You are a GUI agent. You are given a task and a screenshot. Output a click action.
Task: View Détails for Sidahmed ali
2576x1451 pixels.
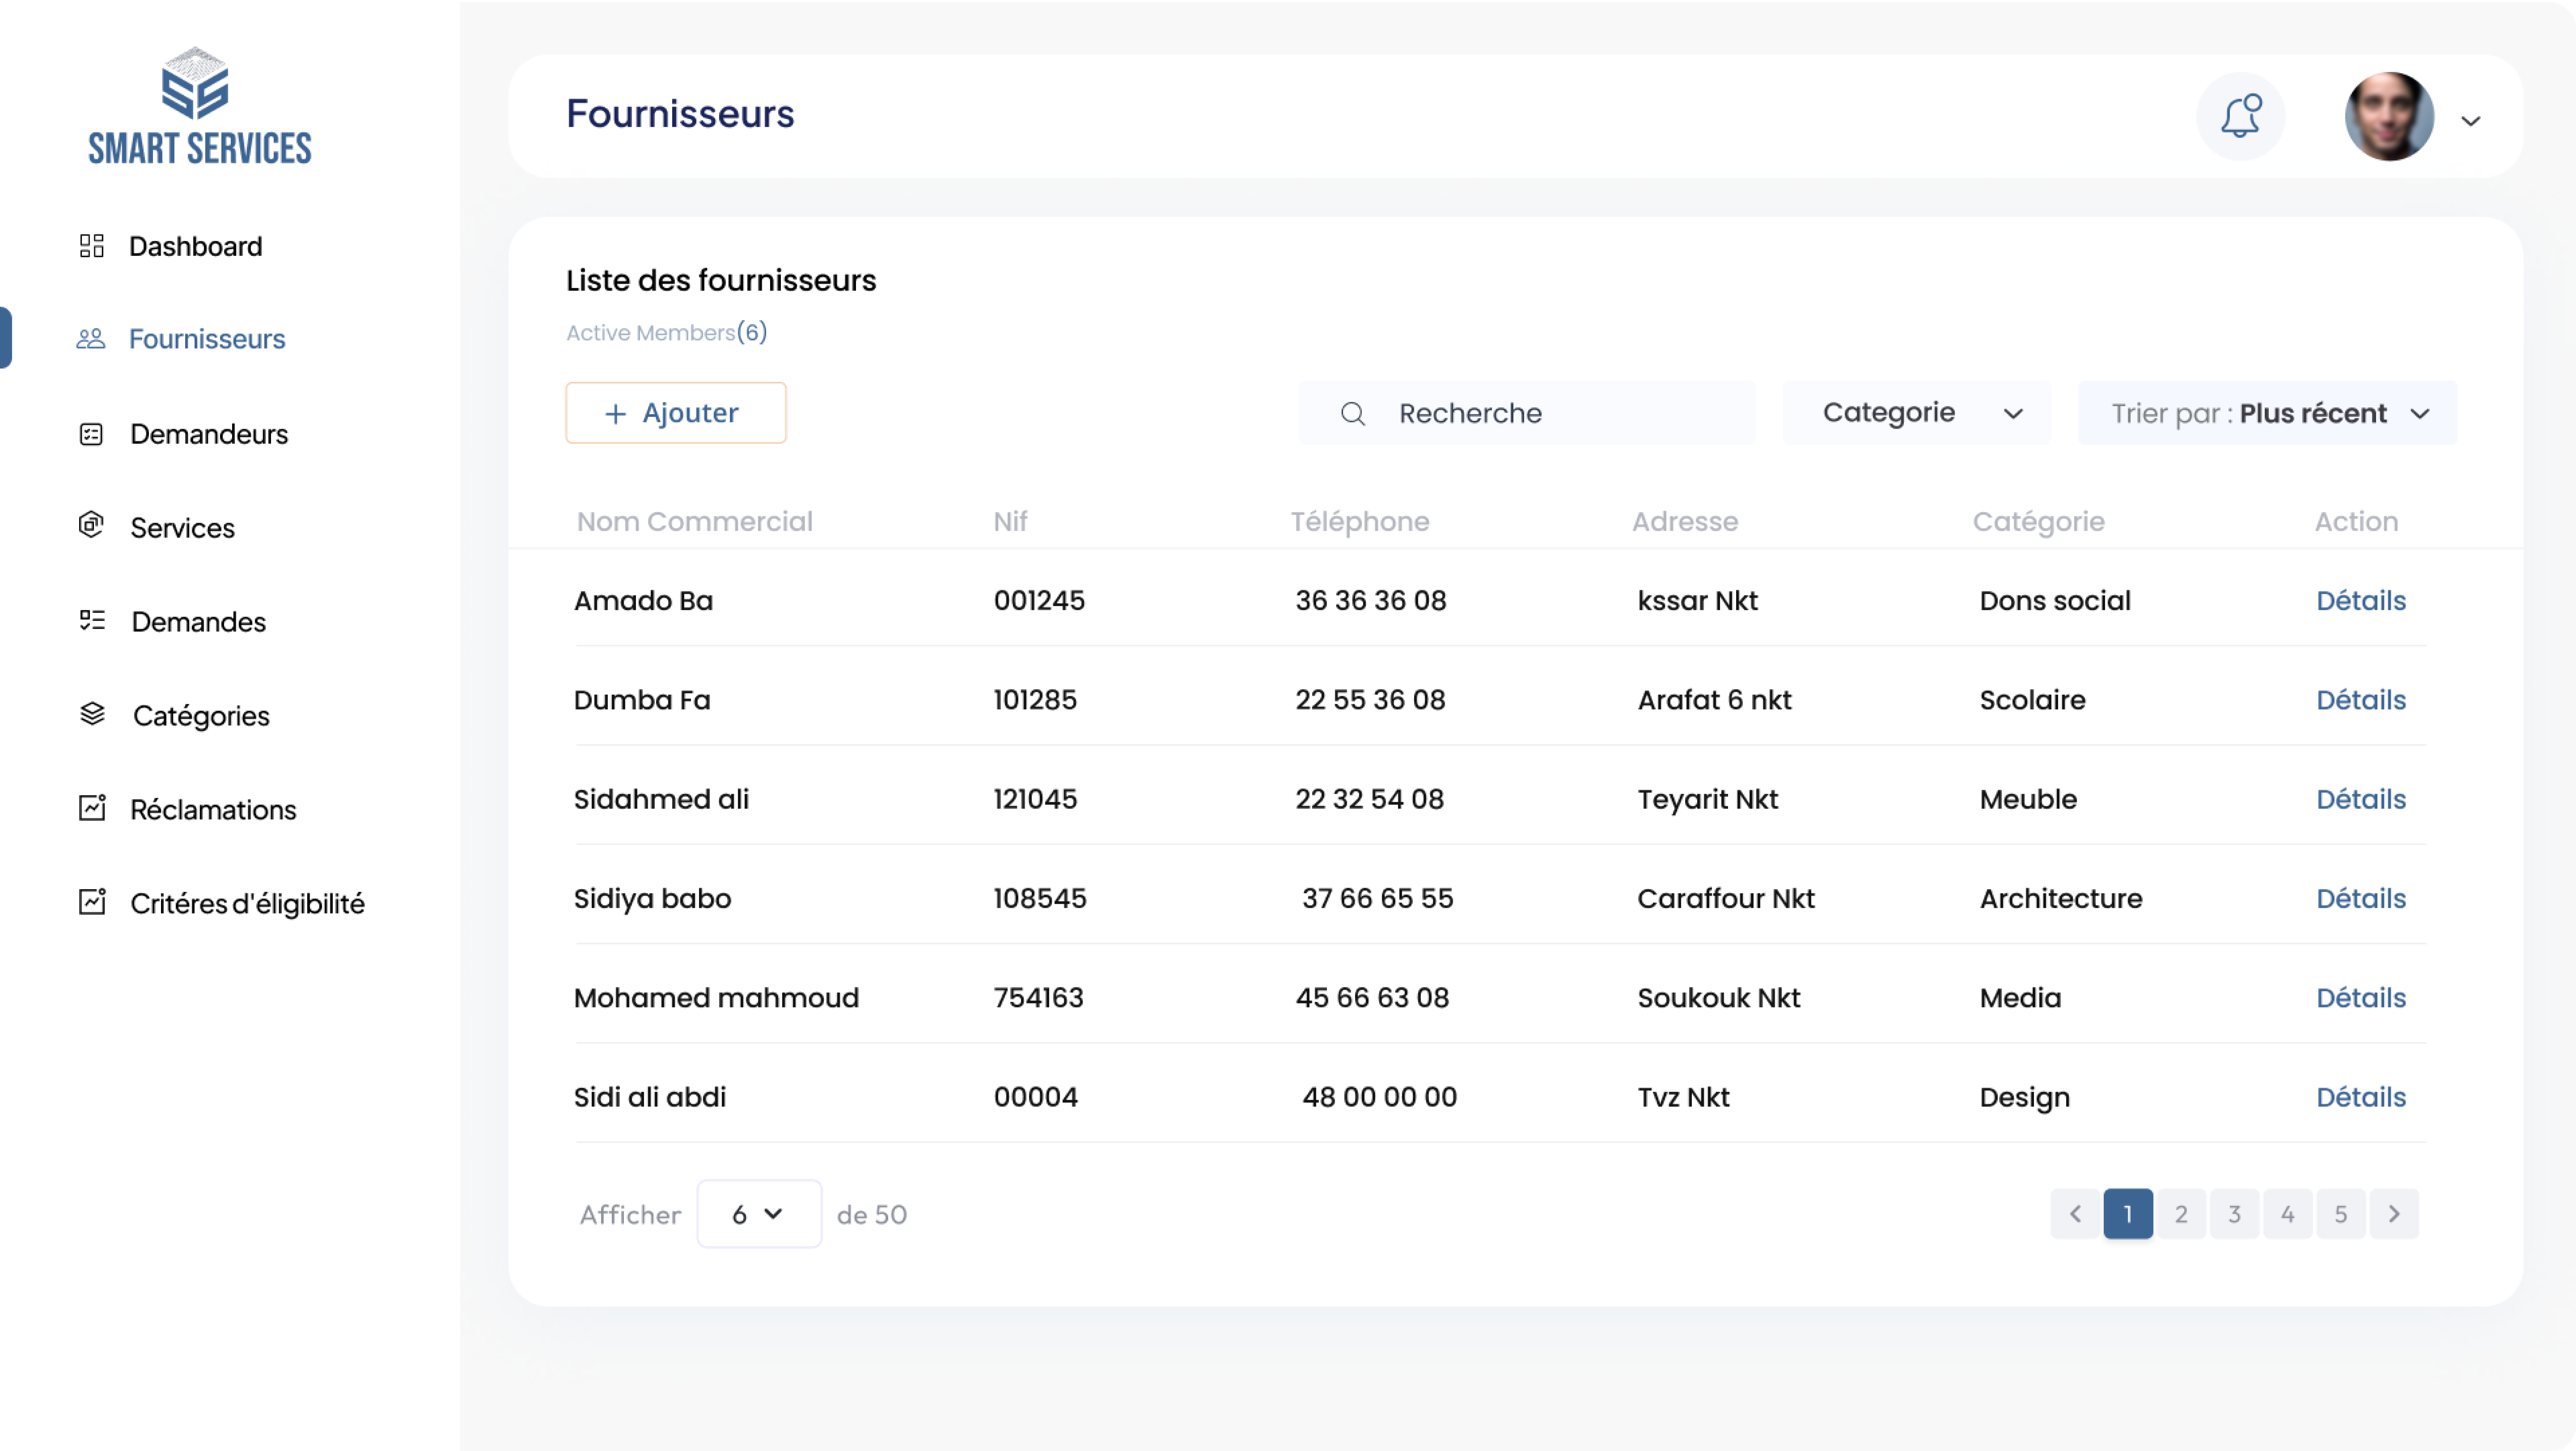[2361, 799]
